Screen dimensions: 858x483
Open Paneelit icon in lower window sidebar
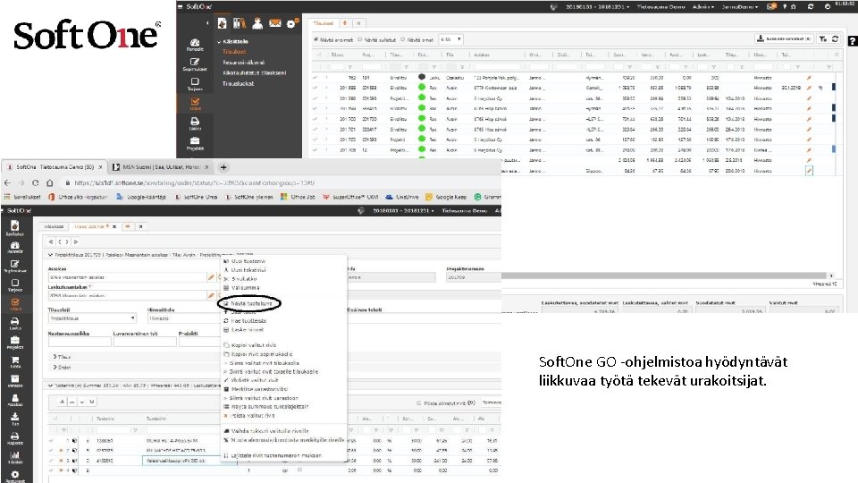[15, 248]
